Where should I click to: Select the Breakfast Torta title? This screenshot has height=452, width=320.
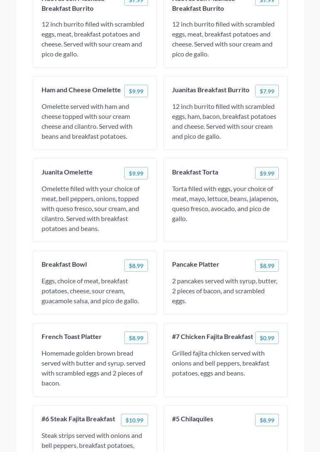pyautogui.click(x=195, y=172)
